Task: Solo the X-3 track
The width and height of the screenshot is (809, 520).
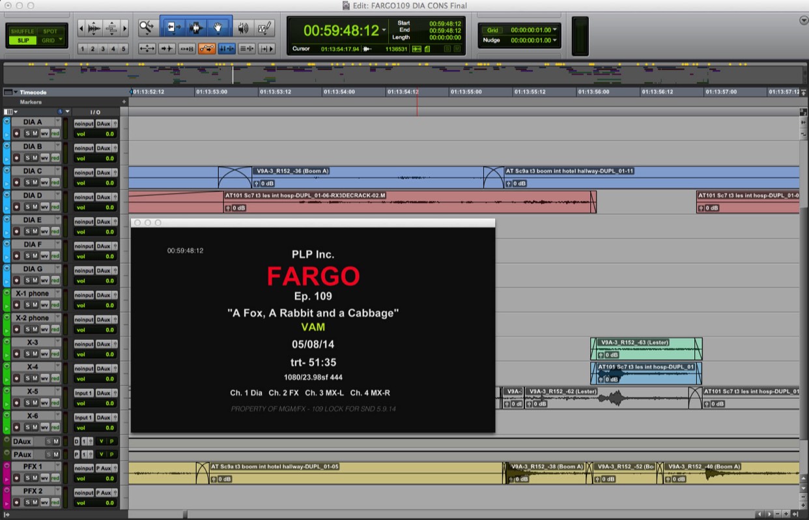Action: [x=27, y=354]
